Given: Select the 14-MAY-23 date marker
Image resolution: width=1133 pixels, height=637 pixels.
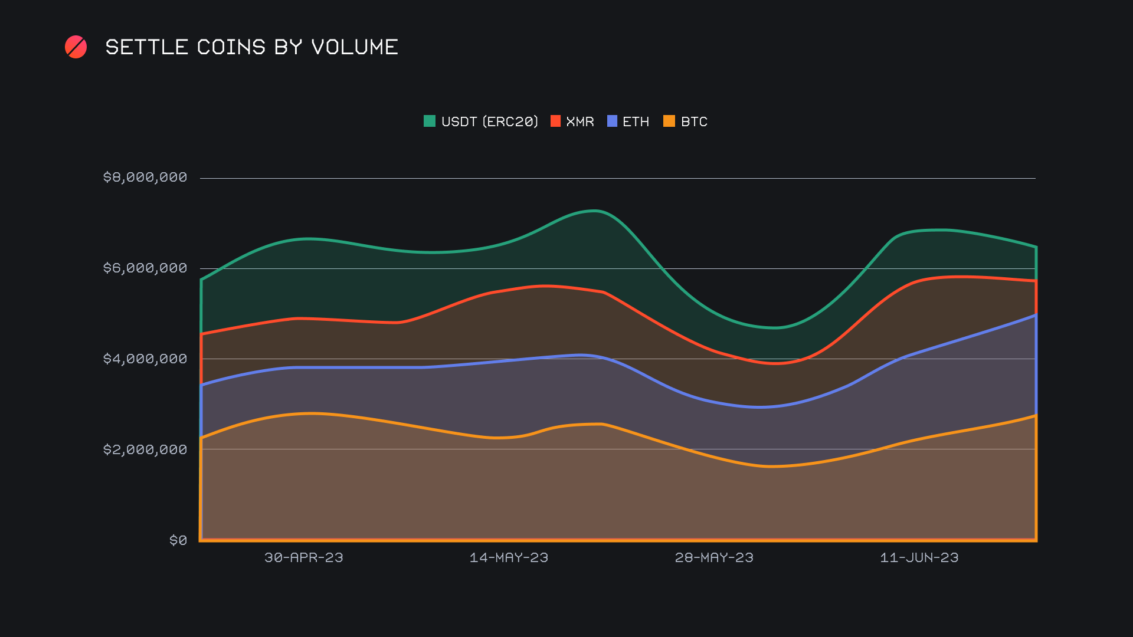Looking at the screenshot, I should click(509, 558).
